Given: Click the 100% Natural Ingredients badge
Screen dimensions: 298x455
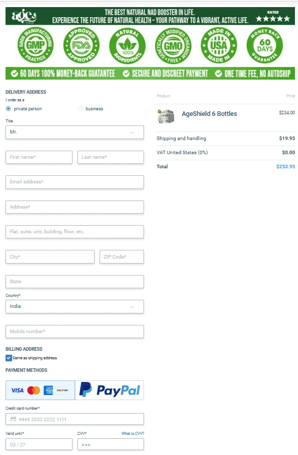Looking at the screenshot, I should pos(127,45).
